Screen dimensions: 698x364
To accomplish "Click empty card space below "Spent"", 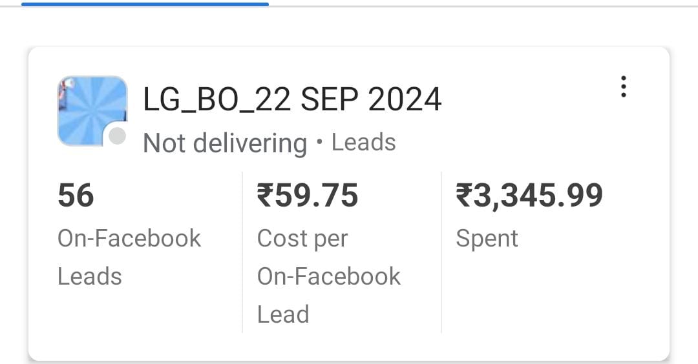I will point(549,297).
